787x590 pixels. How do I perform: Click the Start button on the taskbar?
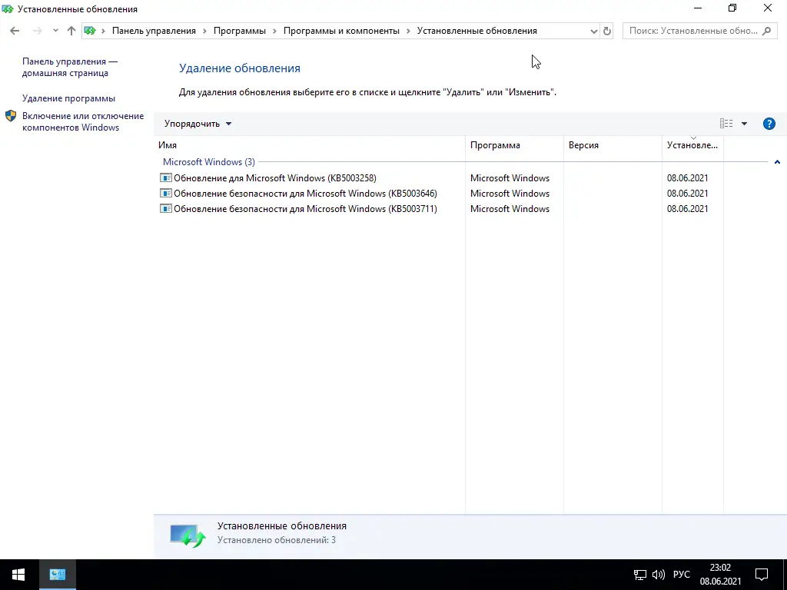[16, 574]
